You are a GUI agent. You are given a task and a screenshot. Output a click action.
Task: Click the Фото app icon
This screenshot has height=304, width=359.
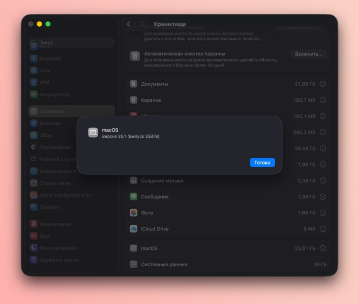(x=134, y=213)
